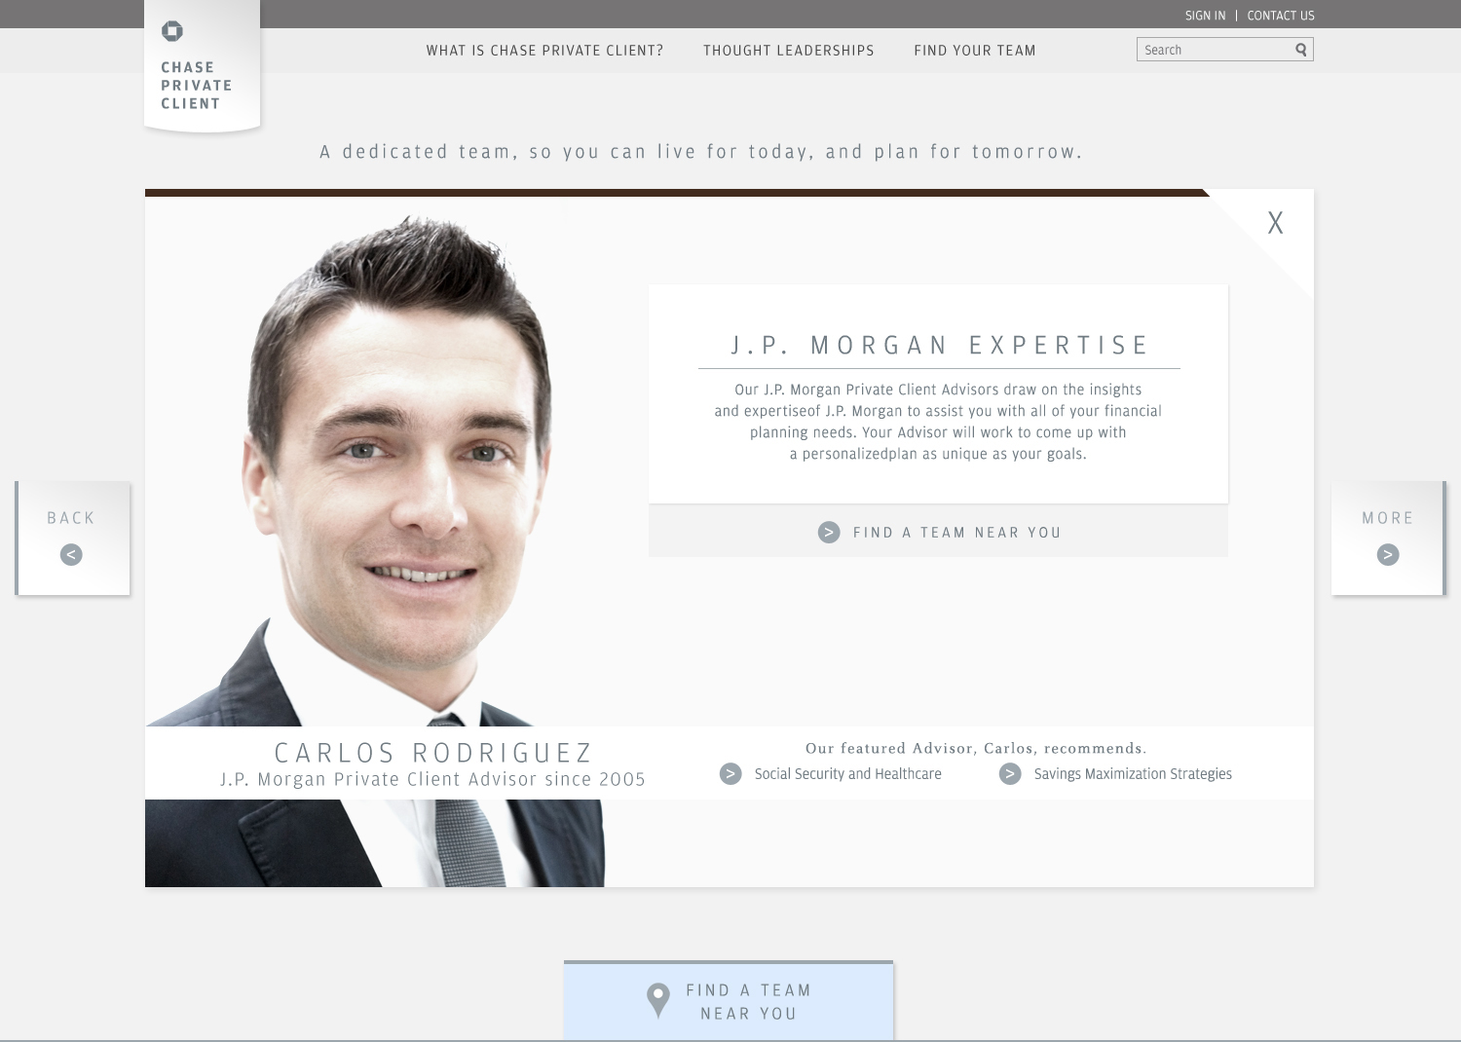
Task: Click the Back label text
Action: pos(71,518)
